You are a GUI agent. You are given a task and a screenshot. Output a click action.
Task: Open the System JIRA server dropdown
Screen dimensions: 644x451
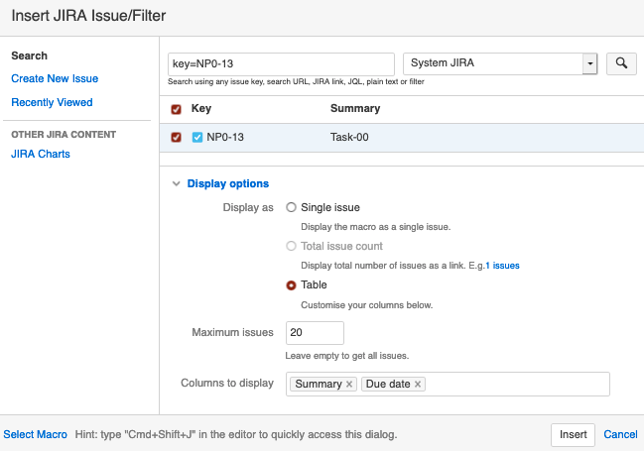tap(493, 63)
